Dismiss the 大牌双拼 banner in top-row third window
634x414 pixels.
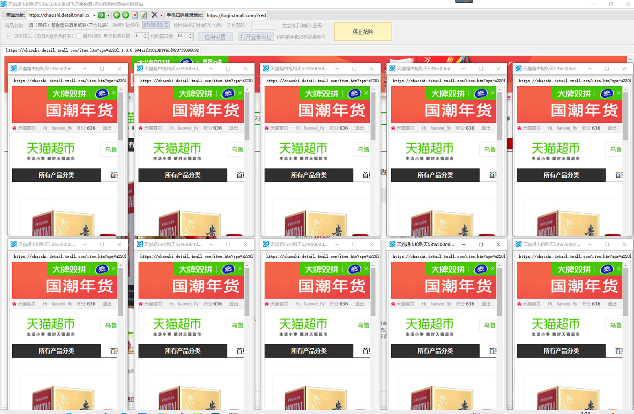(366, 93)
